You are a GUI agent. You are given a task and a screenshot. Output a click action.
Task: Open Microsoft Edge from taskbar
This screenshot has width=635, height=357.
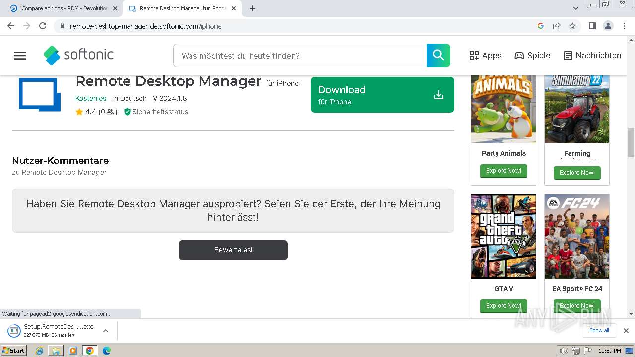point(107,351)
